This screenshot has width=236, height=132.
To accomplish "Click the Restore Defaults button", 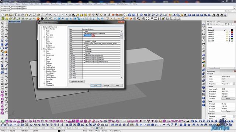I will (x=77, y=81).
